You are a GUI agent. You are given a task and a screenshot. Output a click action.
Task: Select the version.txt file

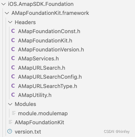(x=28, y=131)
